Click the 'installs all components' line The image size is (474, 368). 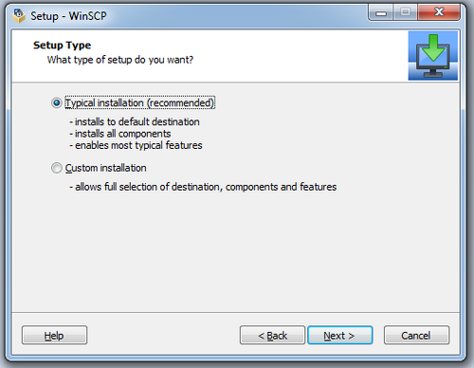[120, 134]
